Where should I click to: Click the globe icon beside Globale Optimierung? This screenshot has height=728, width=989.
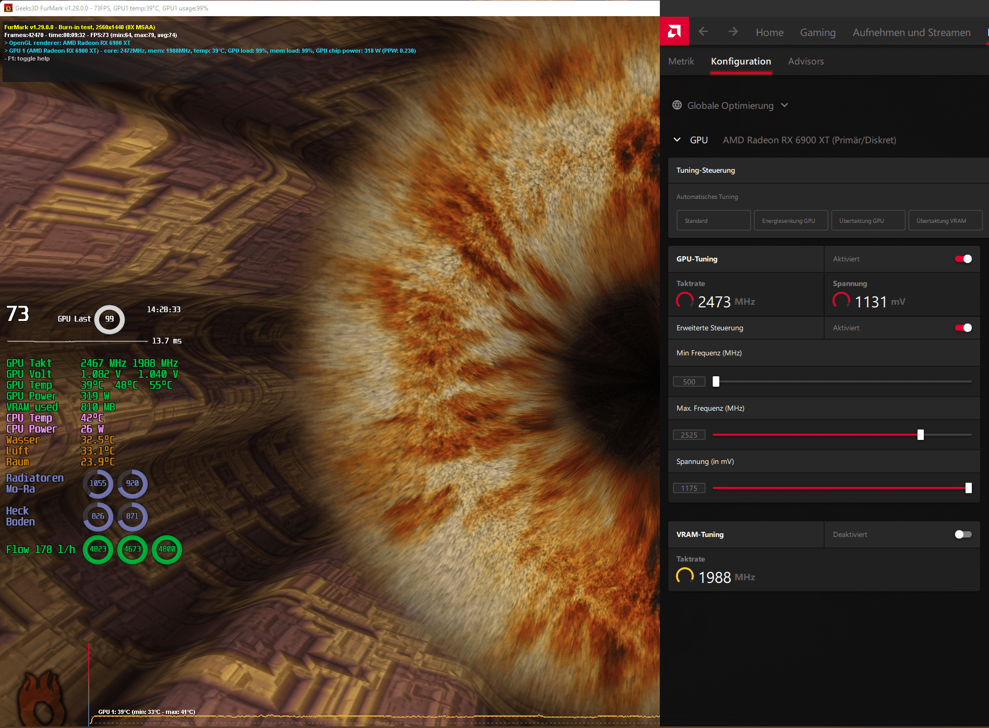pyautogui.click(x=677, y=105)
